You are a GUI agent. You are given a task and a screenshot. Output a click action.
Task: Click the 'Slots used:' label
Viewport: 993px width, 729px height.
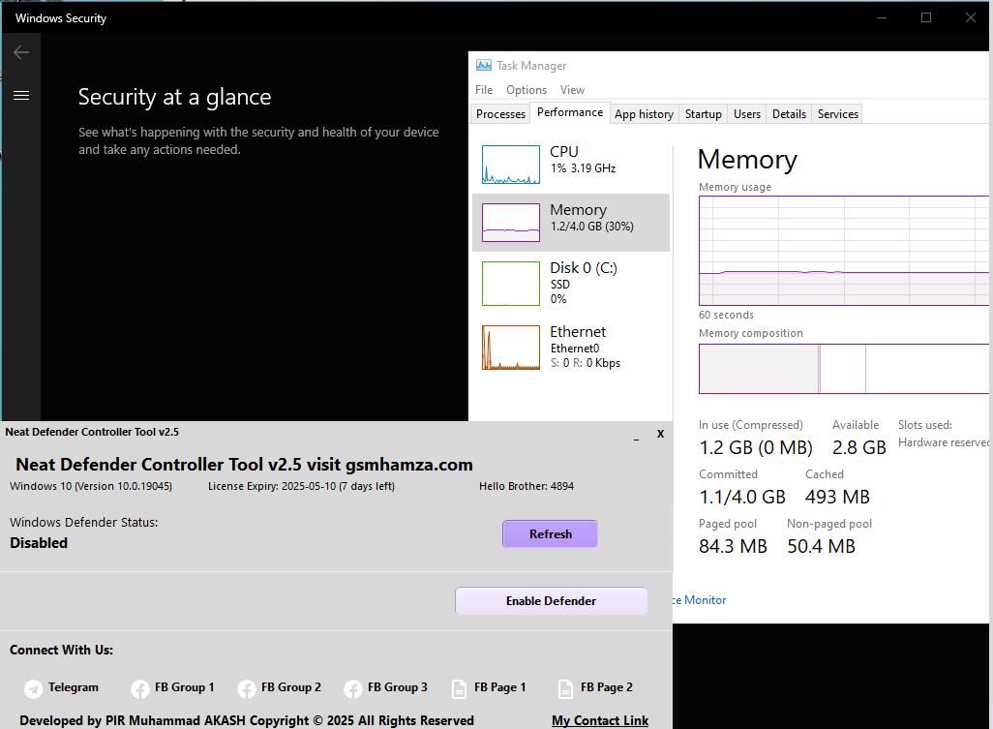coord(924,425)
